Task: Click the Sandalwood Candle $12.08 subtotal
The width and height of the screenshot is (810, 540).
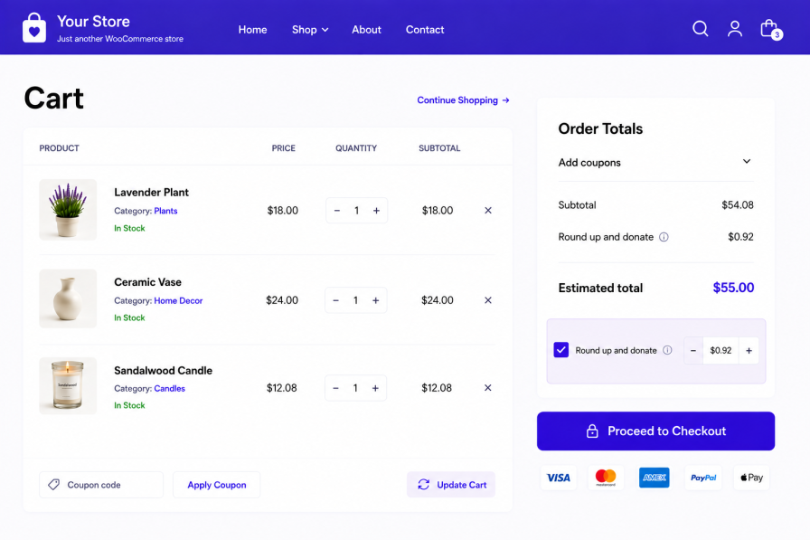Action: [x=437, y=387]
